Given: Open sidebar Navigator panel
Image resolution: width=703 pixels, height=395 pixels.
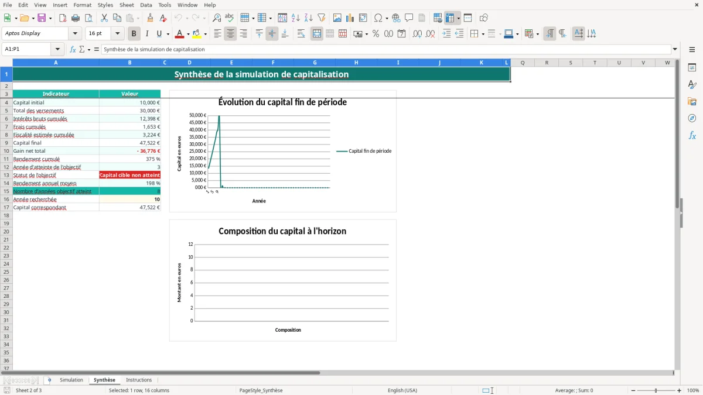Looking at the screenshot, I should pyautogui.click(x=692, y=118).
